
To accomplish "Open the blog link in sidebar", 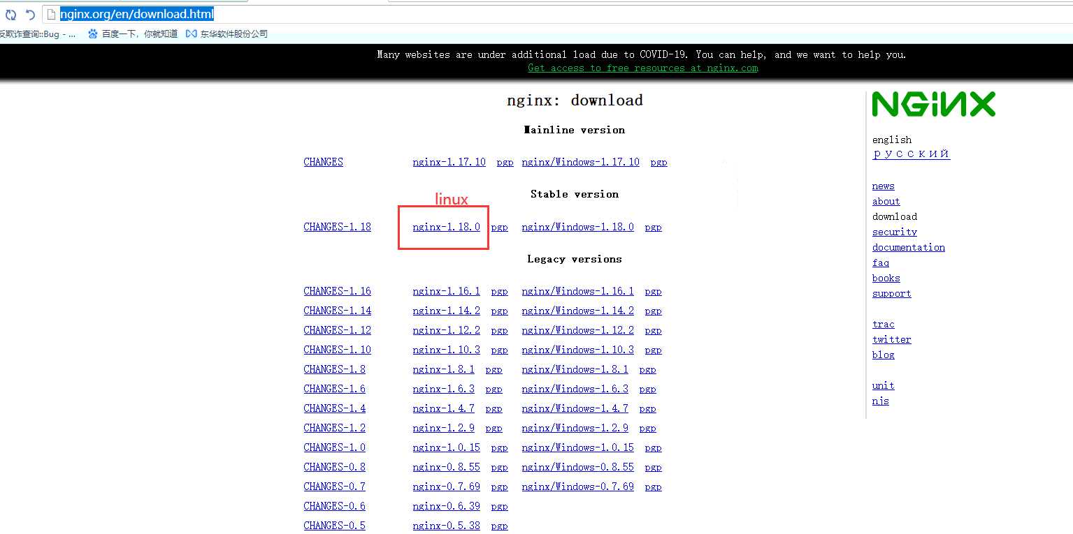I will click(x=883, y=355).
